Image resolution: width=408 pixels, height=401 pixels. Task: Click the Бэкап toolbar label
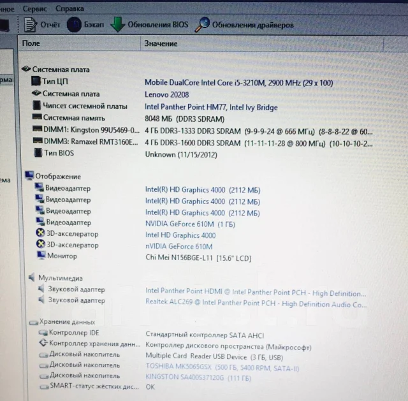pos(94,25)
